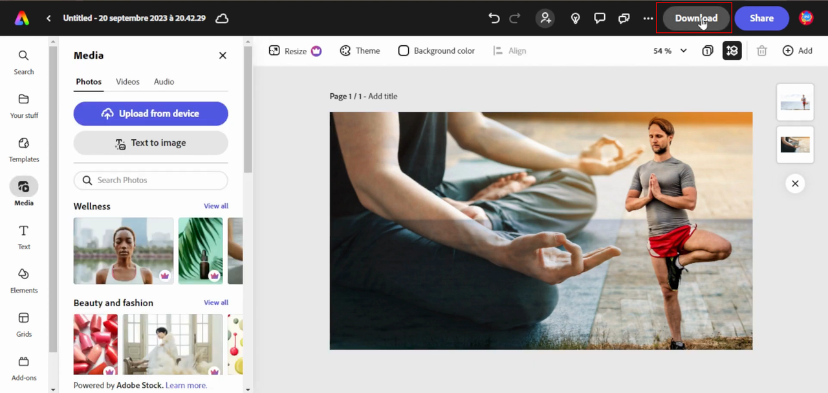Screen dimensions: 828x393
Task: Open the user profile avatar
Action: pyautogui.click(x=806, y=18)
